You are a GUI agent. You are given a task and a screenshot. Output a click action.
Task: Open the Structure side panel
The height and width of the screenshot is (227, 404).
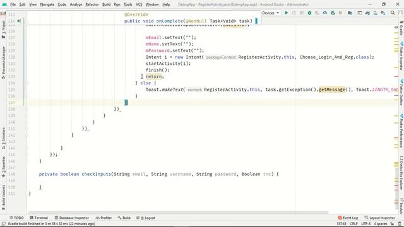(3, 138)
